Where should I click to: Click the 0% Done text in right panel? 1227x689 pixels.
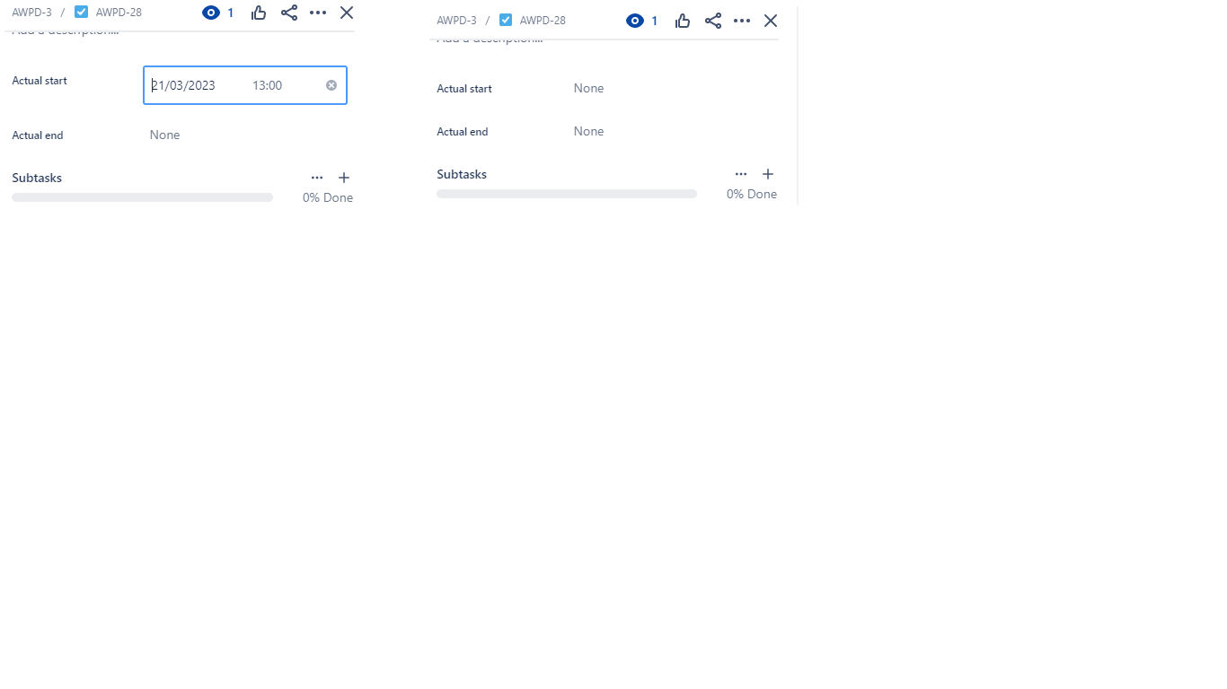752,194
